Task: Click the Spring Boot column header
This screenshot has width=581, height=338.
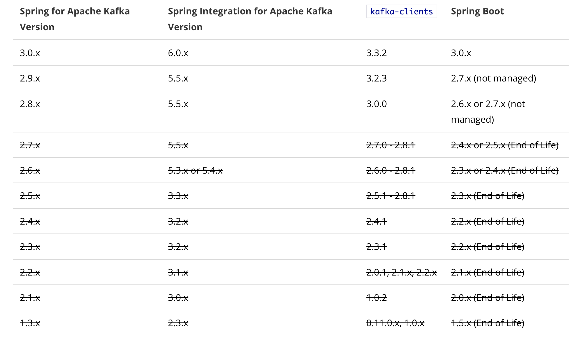Action: click(x=477, y=11)
